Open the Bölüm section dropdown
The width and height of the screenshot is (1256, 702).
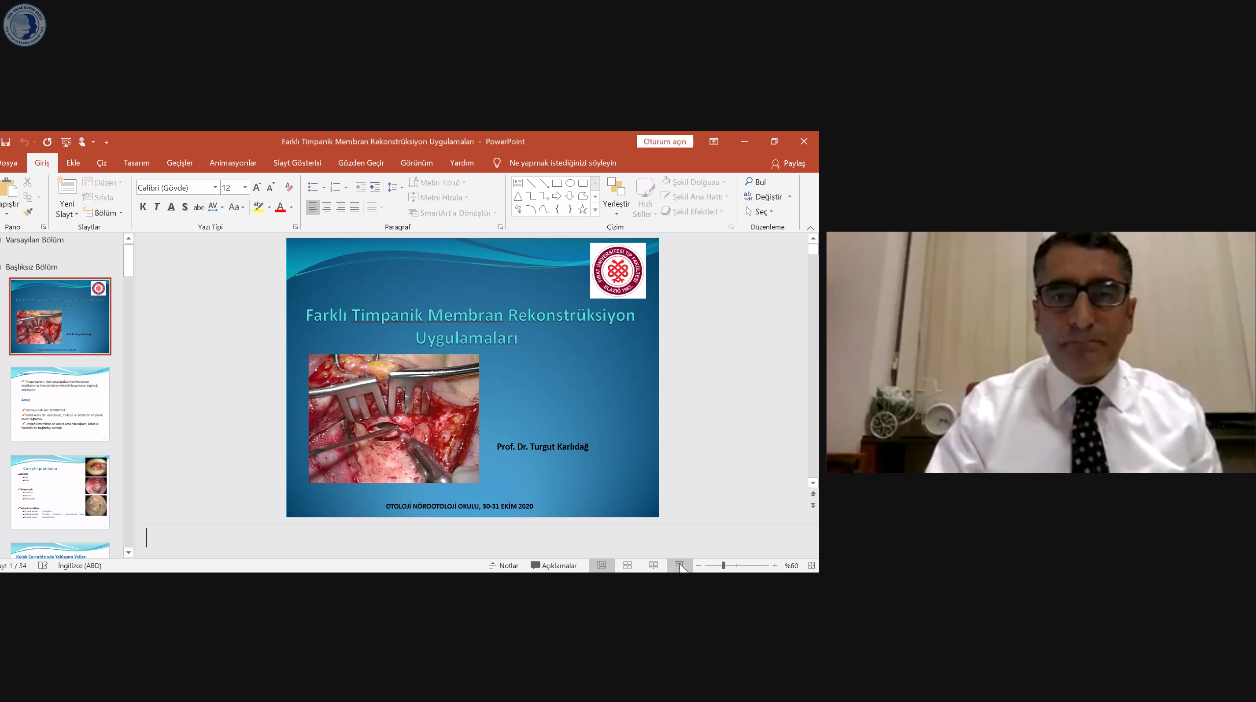point(103,213)
